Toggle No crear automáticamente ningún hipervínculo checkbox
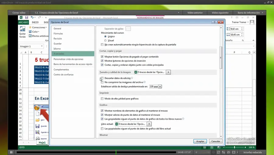The width and height of the screenshot is (274, 155). tap(102, 45)
